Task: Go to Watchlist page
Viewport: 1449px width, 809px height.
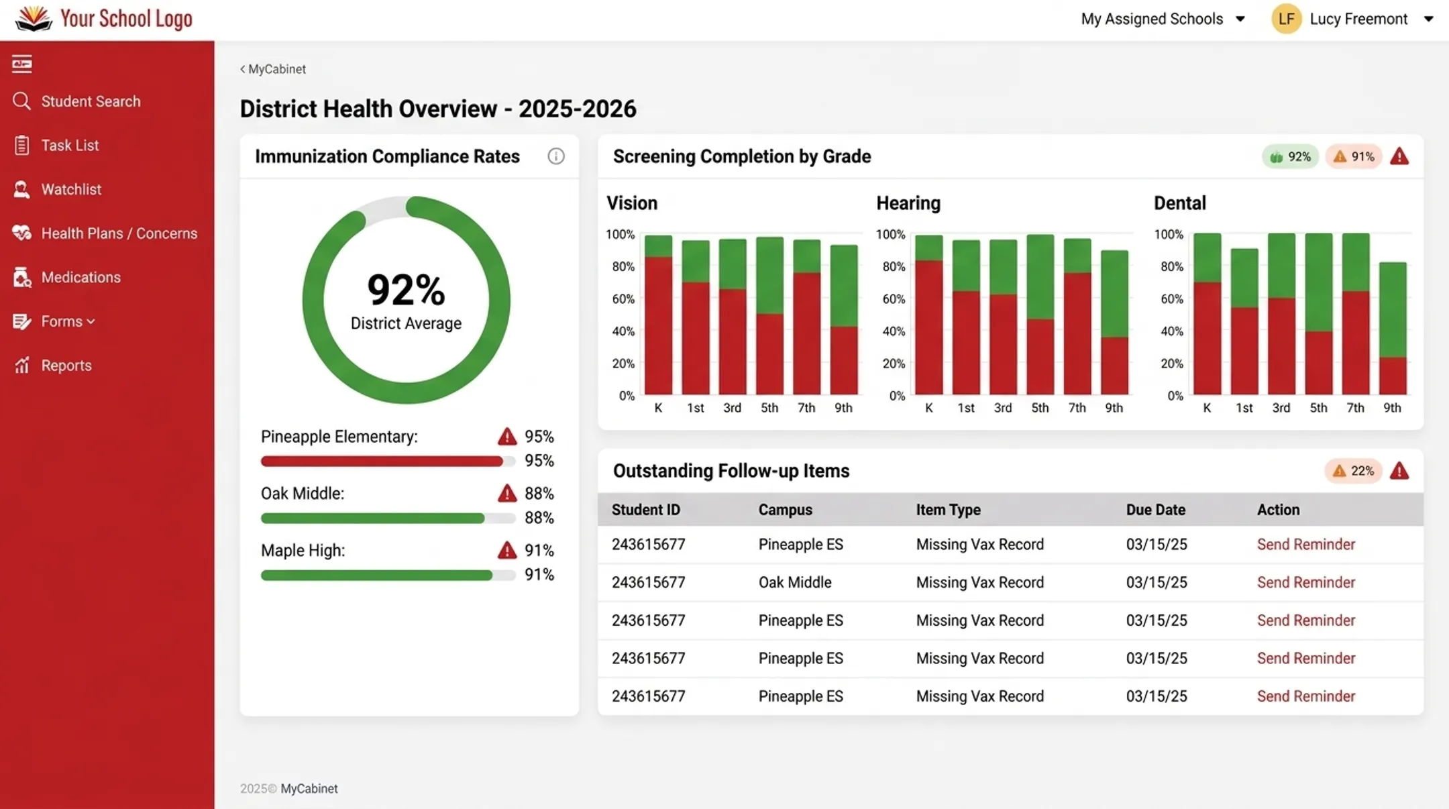Action: pyautogui.click(x=71, y=189)
